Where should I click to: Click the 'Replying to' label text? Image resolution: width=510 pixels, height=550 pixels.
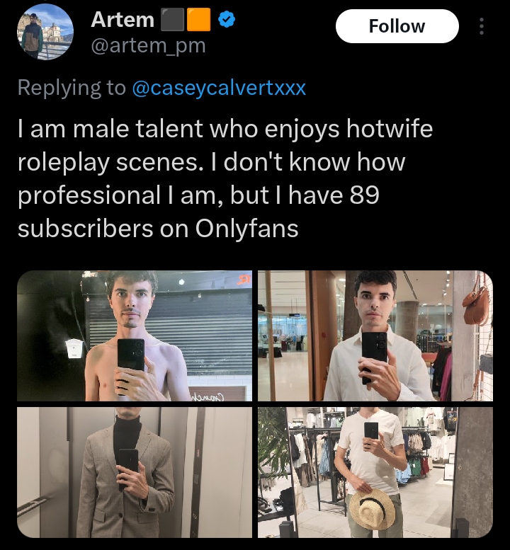[72, 88]
